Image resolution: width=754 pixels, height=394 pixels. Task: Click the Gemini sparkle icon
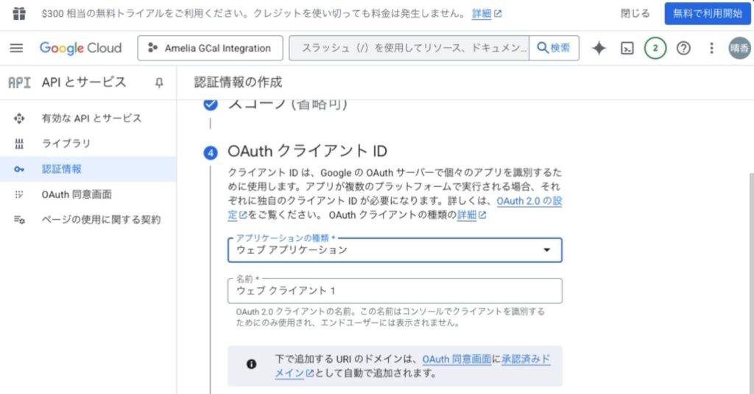pos(599,49)
